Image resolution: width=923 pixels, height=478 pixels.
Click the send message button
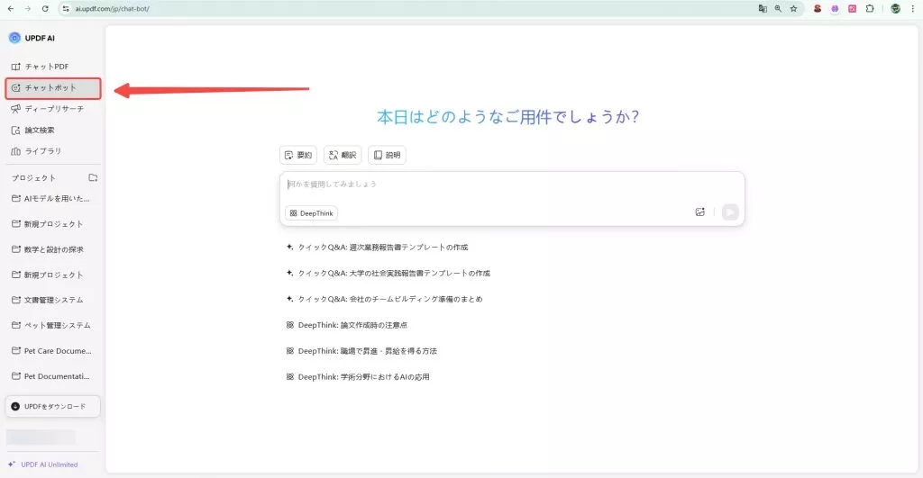[x=730, y=212]
